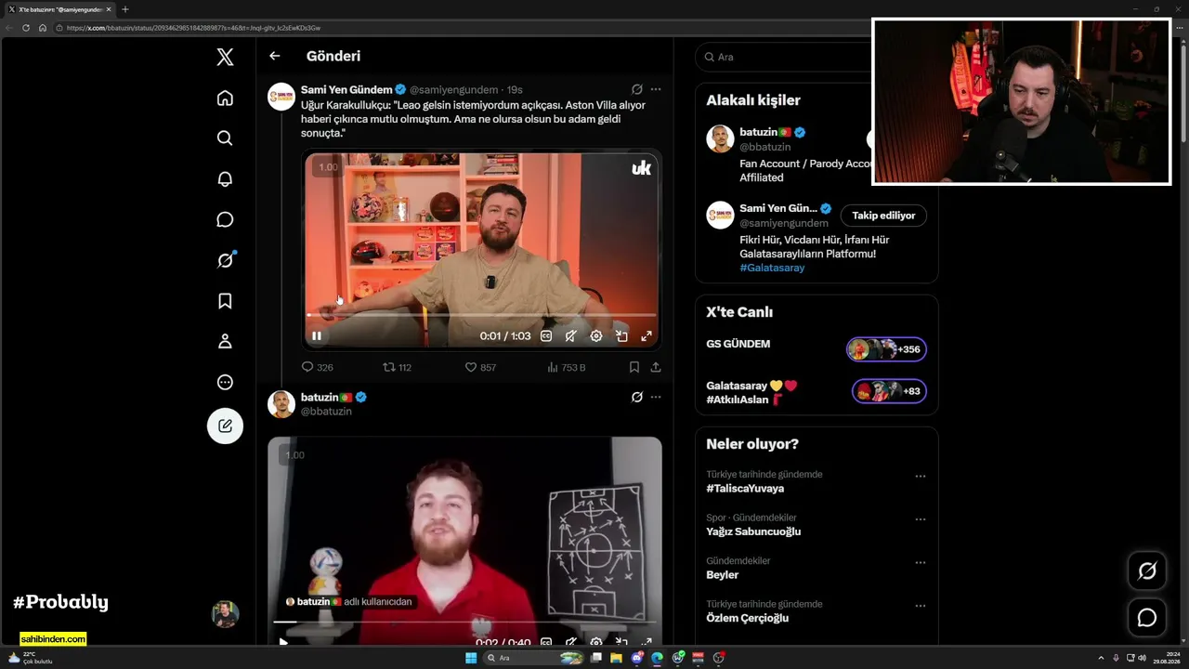
Task: View analytics for the 753 B views post
Action: (x=567, y=367)
